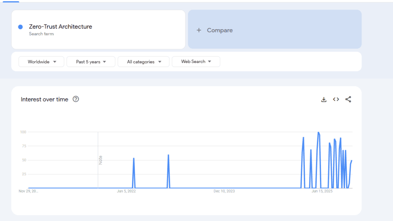Viewport: 393px width, 221px height.
Task: Click the share icon on the chart
Action: (x=348, y=100)
